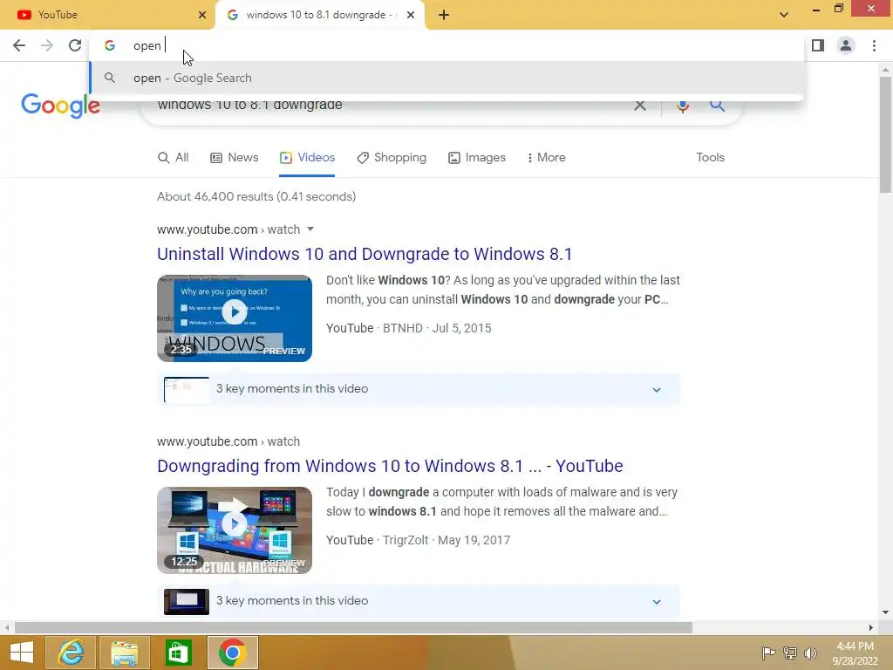
Task: Open the volume speaker tray icon
Action: pyautogui.click(x=810, y=653)
